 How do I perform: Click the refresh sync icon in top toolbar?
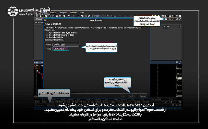click(166, 16)
